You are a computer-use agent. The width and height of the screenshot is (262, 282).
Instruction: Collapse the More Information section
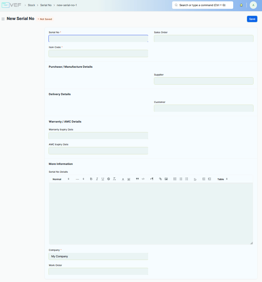[x=61, y=164]
